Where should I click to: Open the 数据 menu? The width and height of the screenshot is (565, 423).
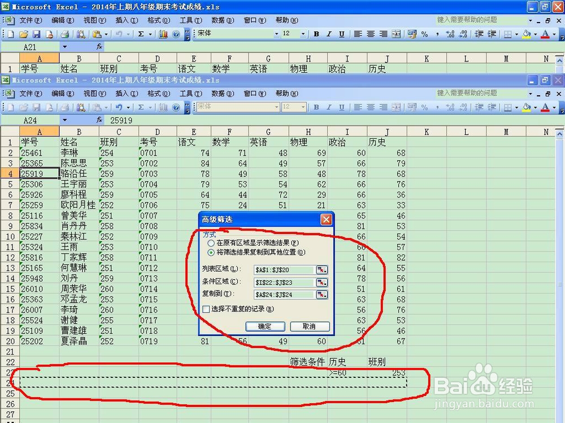pyautogui.click(x=222, y=93)
